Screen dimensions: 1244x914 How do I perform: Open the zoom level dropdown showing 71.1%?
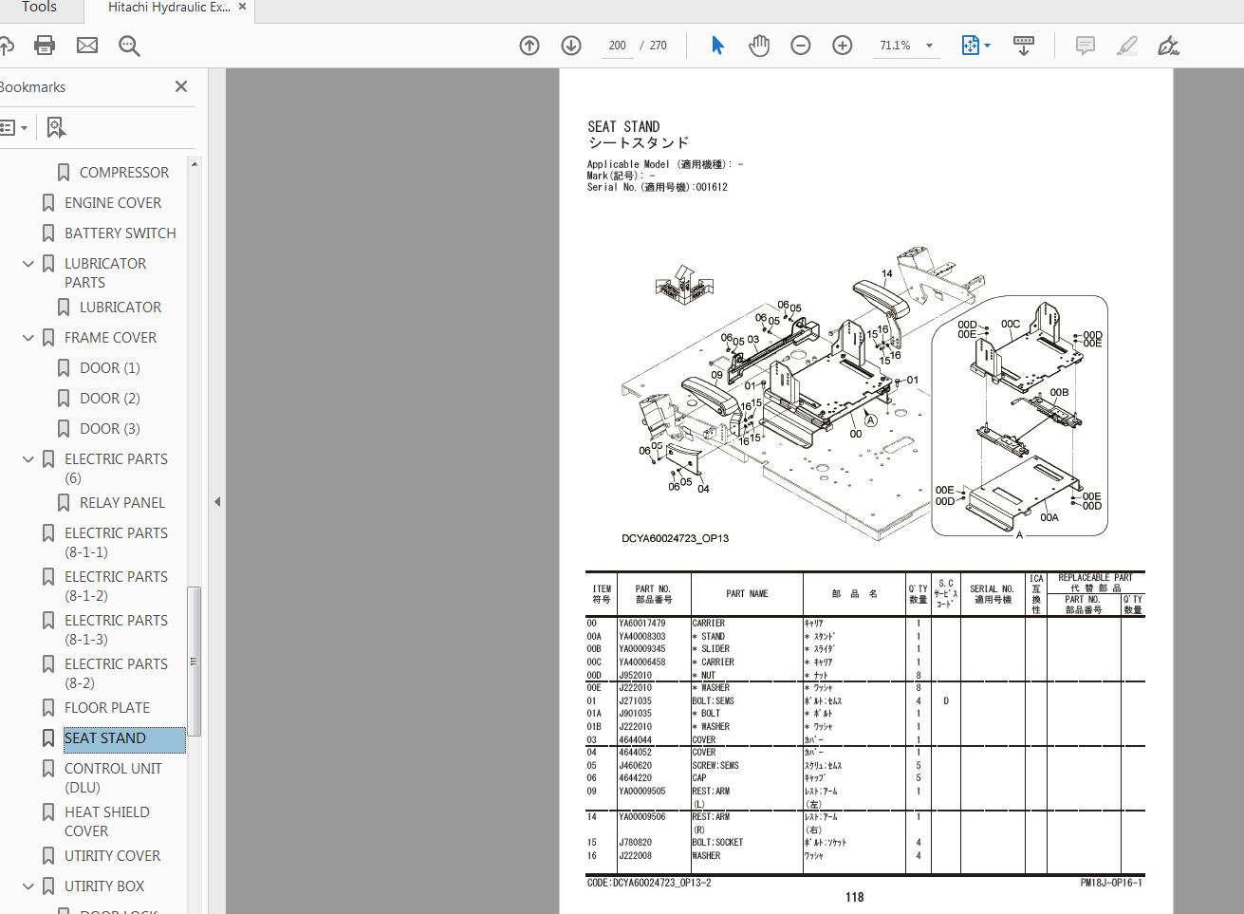click(x=928, y=45)
